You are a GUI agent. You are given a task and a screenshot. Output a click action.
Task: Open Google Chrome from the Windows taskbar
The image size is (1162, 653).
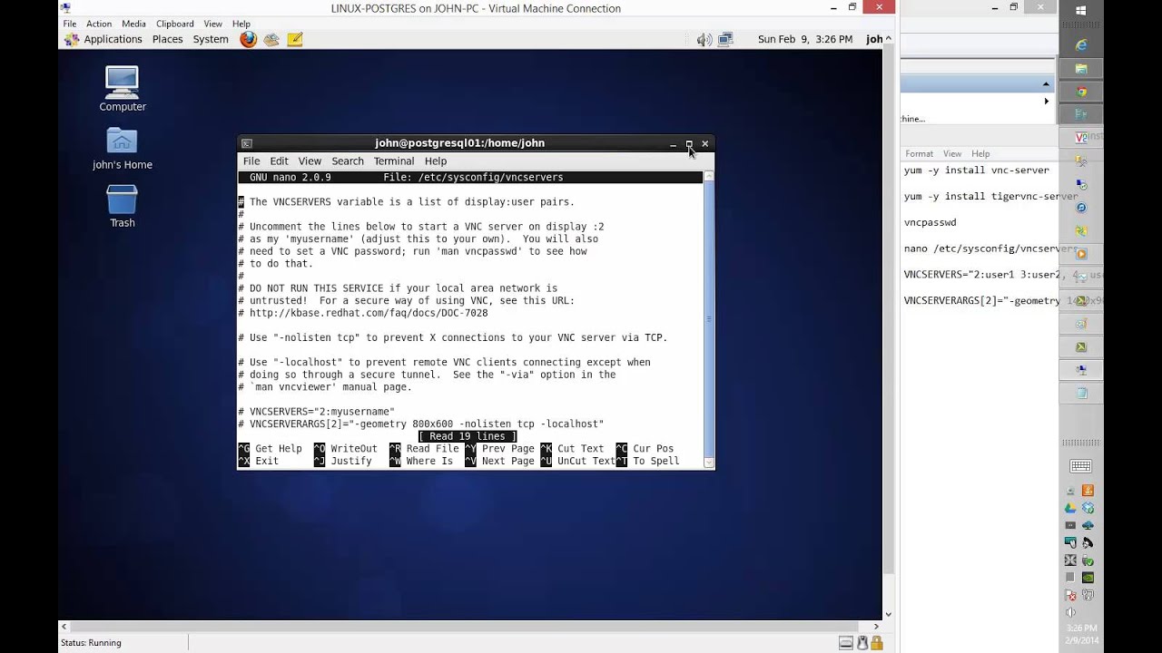click(1081, 92)
